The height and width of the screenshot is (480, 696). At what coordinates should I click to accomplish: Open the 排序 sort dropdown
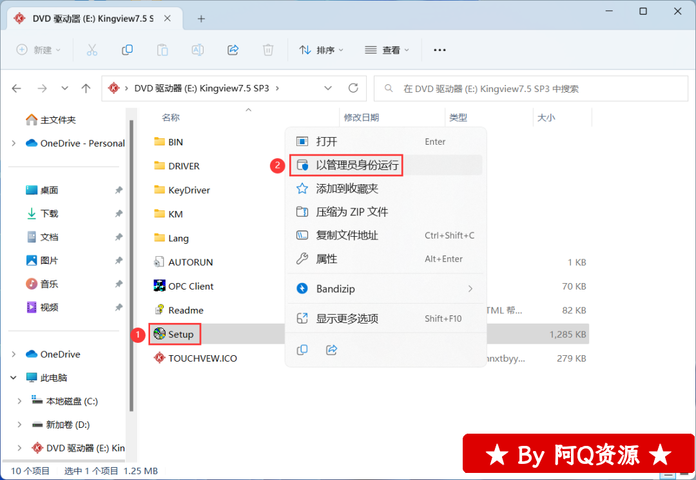coord(322,50)
